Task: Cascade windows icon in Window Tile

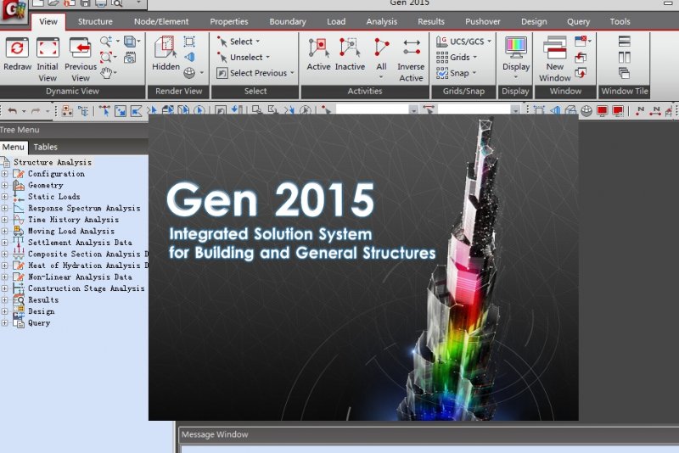Action: (x=625, y=73)
